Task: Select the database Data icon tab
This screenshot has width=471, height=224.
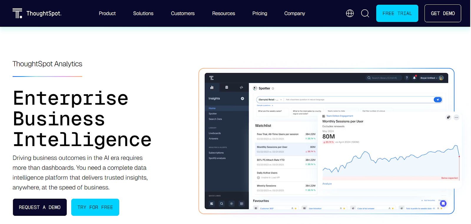Action: (227, 87)
